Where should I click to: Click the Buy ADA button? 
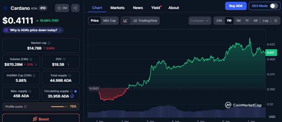[235, 6]
